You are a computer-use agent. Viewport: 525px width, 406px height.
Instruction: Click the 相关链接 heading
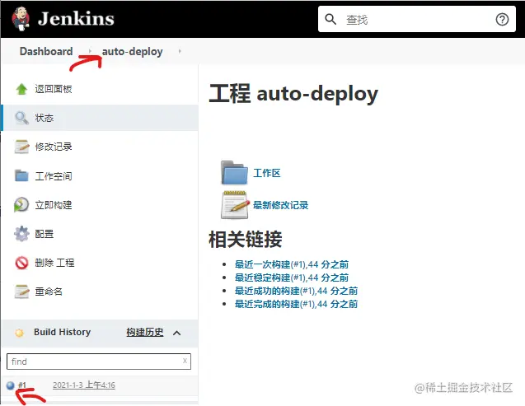(x=246, y=240)
